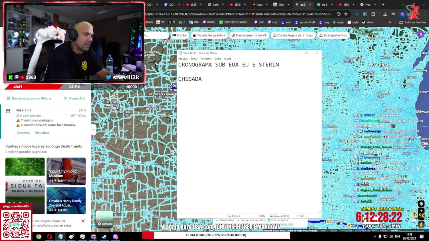The width and height of the screenshot is (429, 241).
Task: Open the chat bookmark
Action: [x=272, y=22]
